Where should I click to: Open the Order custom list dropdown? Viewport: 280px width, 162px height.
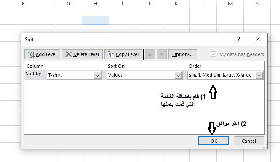point(259,75)
